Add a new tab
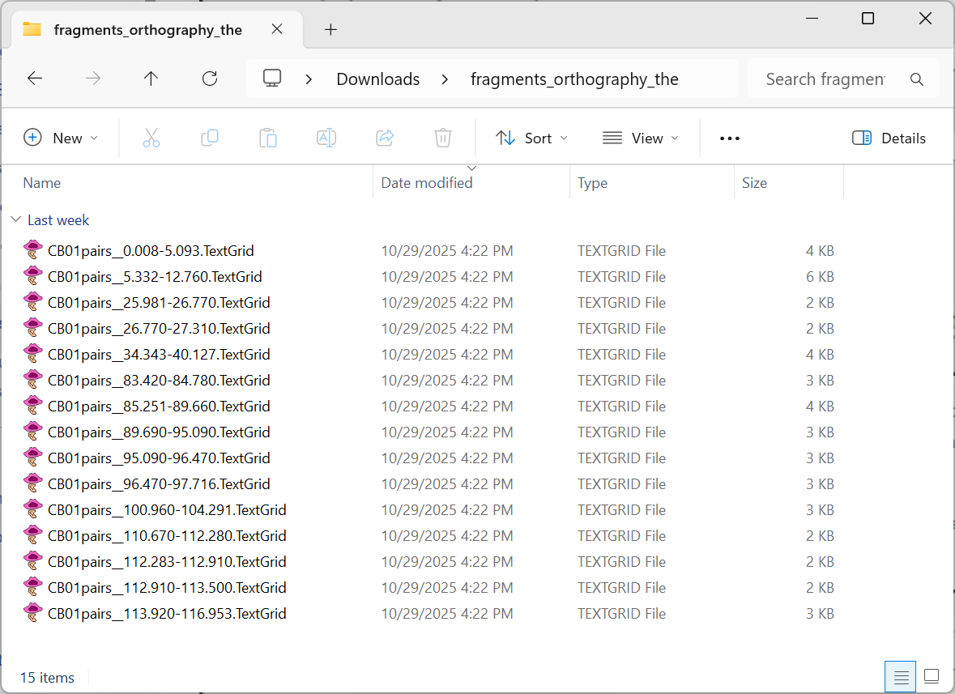 [330, 30]
